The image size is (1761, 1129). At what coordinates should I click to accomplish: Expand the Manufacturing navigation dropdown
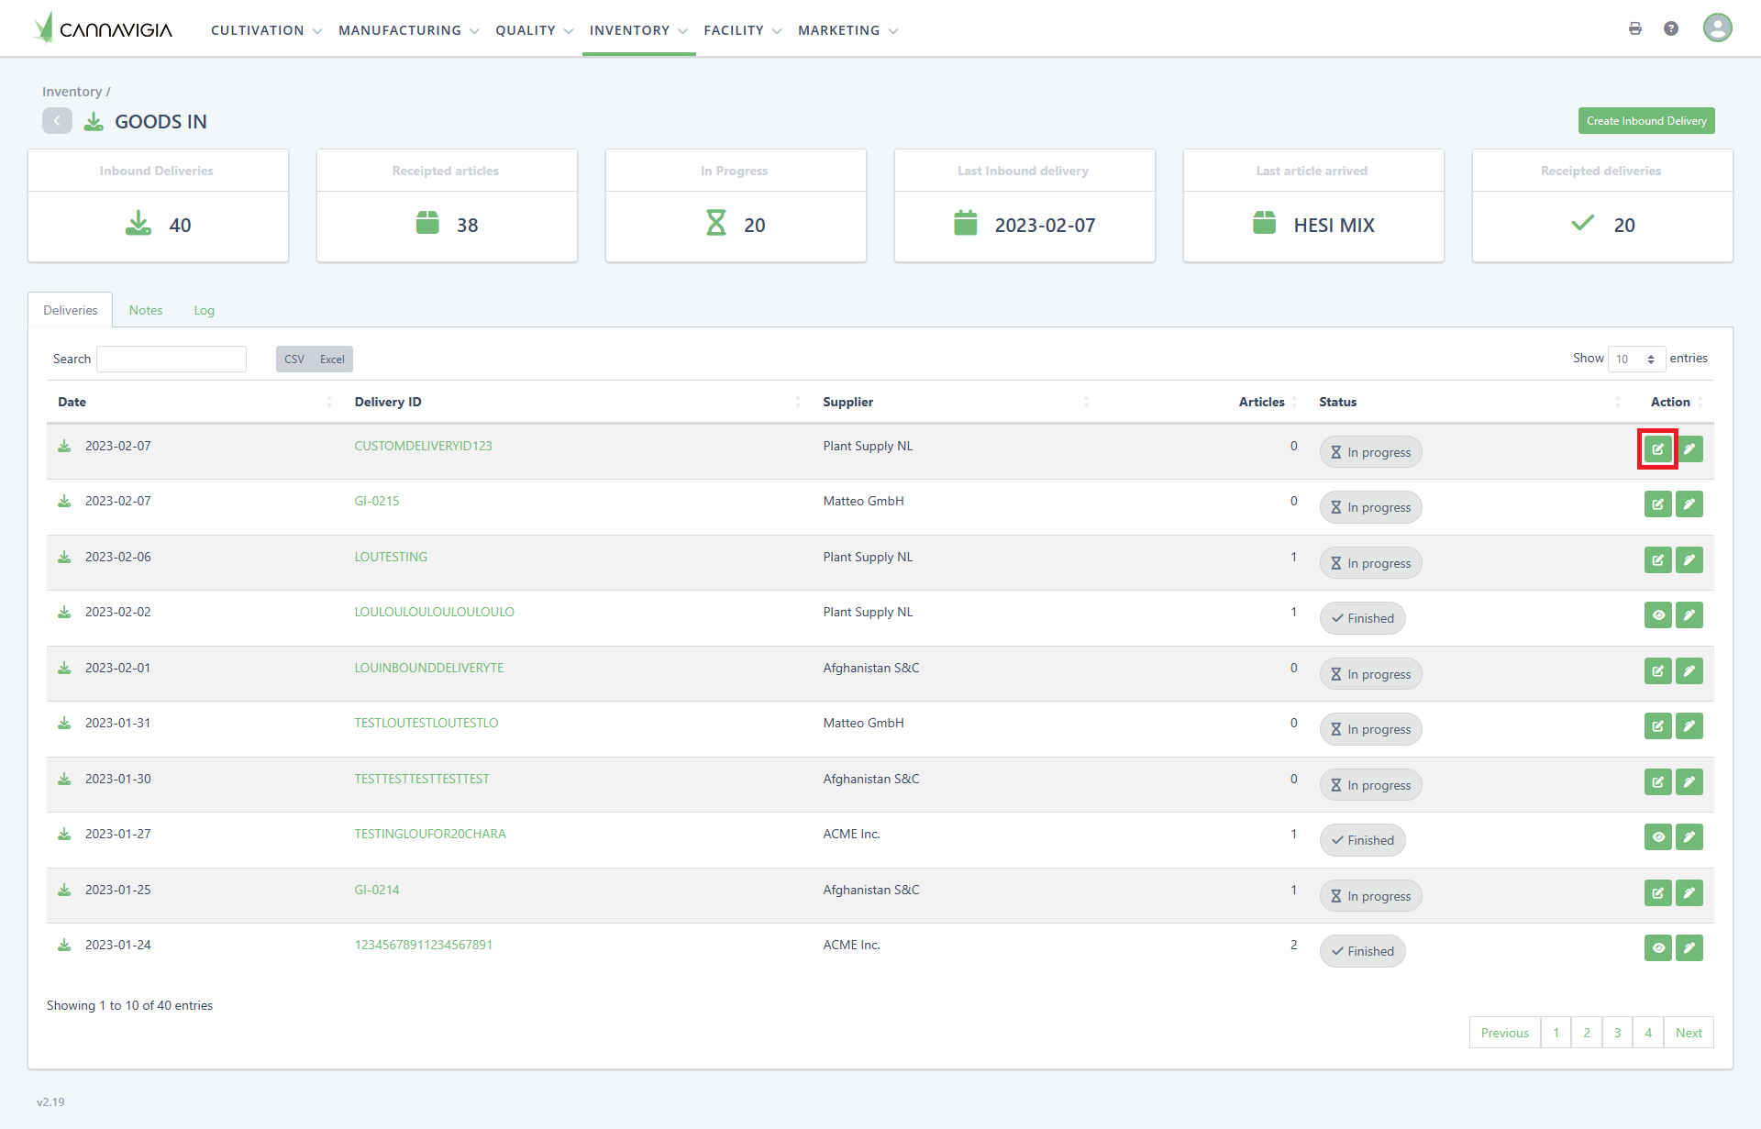click(x=408, y=30)
